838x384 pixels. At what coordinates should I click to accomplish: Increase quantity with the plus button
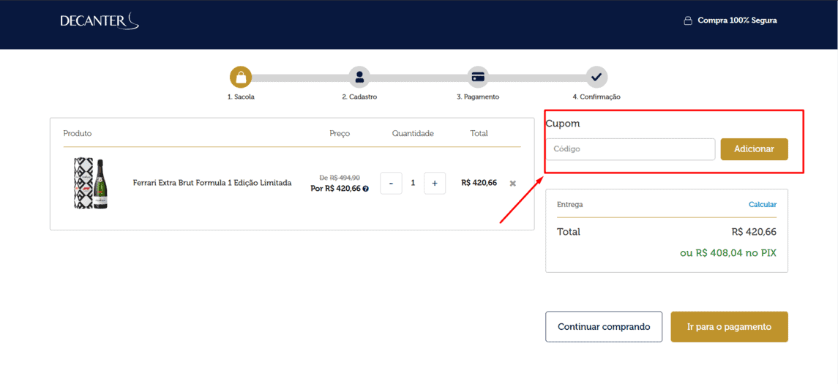(435, 183)
